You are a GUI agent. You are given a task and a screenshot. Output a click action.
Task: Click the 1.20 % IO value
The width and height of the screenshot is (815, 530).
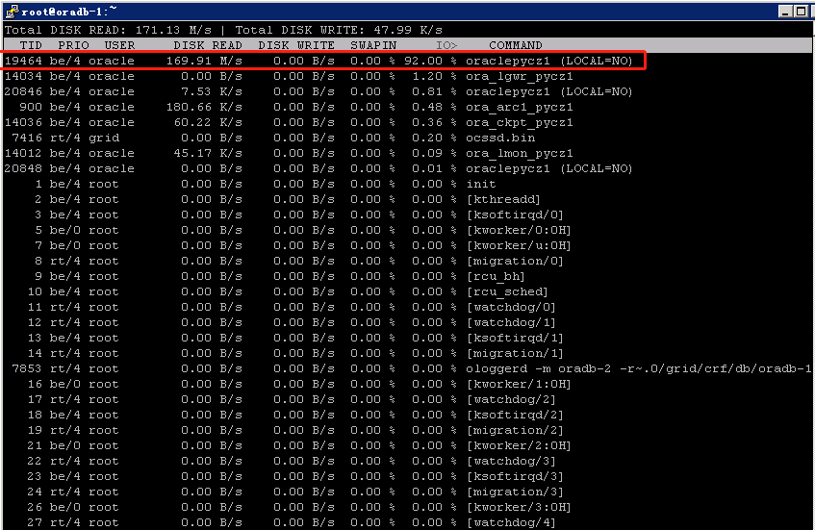[x=435, y=76]
